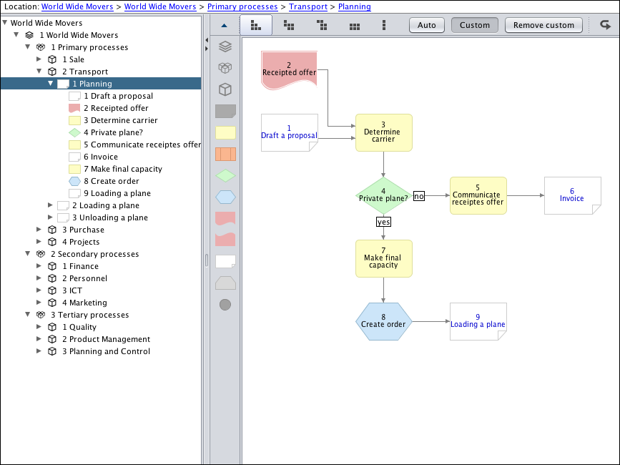Screen dimensions: 620x465
Task: Select 4 Marketing in tree
Action: tap(77, 303)
